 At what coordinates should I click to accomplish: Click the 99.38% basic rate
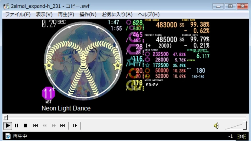click(x=200, y=25)
